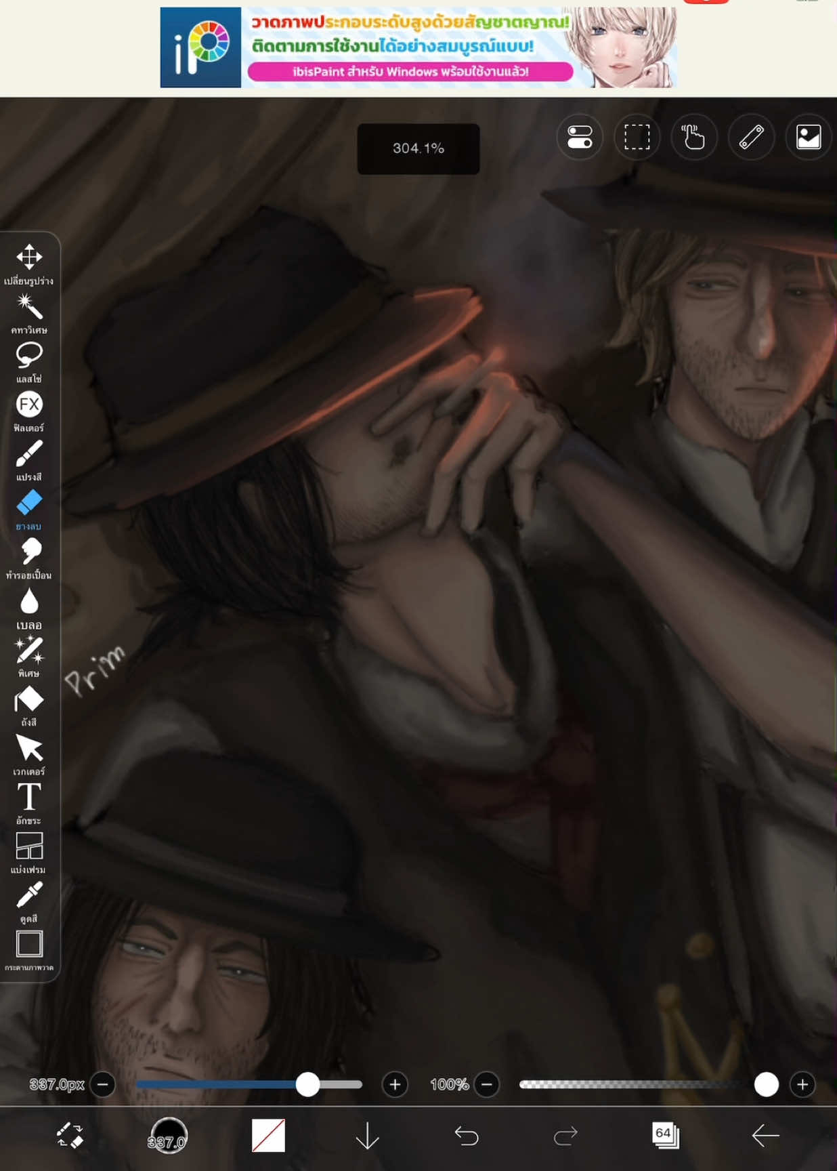837x1171 pixels.
Task: Open the layers panel showing 64
Action: point(665,1135)
